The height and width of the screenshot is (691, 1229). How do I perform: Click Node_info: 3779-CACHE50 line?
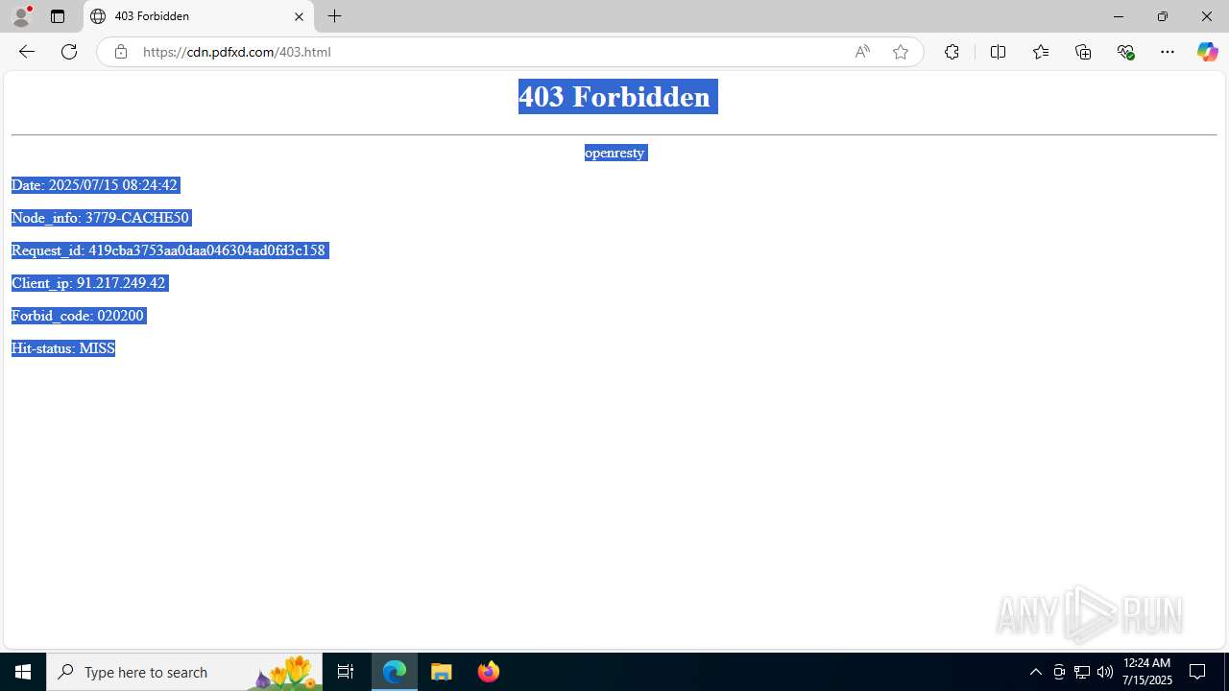click(x=101, y=218)
